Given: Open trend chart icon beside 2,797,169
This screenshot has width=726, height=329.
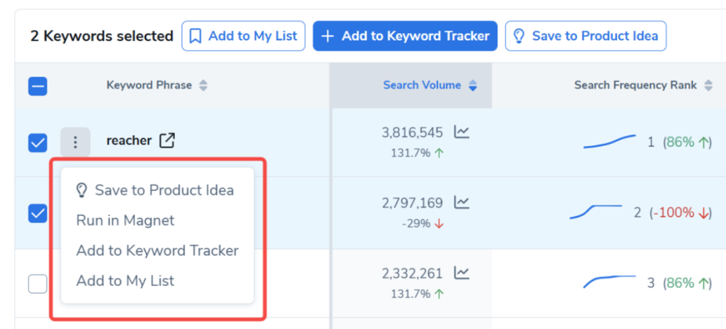Looking at the screenshot, I should coord(461,202).
